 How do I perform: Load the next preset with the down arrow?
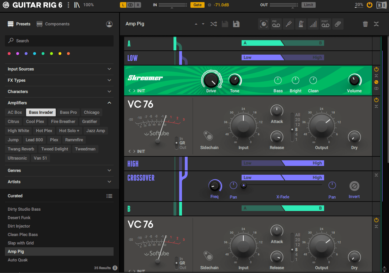coord(203,24)
